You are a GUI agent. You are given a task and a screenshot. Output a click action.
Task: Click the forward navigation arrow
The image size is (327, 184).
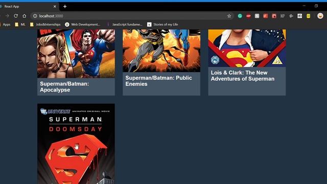[7, 16]
